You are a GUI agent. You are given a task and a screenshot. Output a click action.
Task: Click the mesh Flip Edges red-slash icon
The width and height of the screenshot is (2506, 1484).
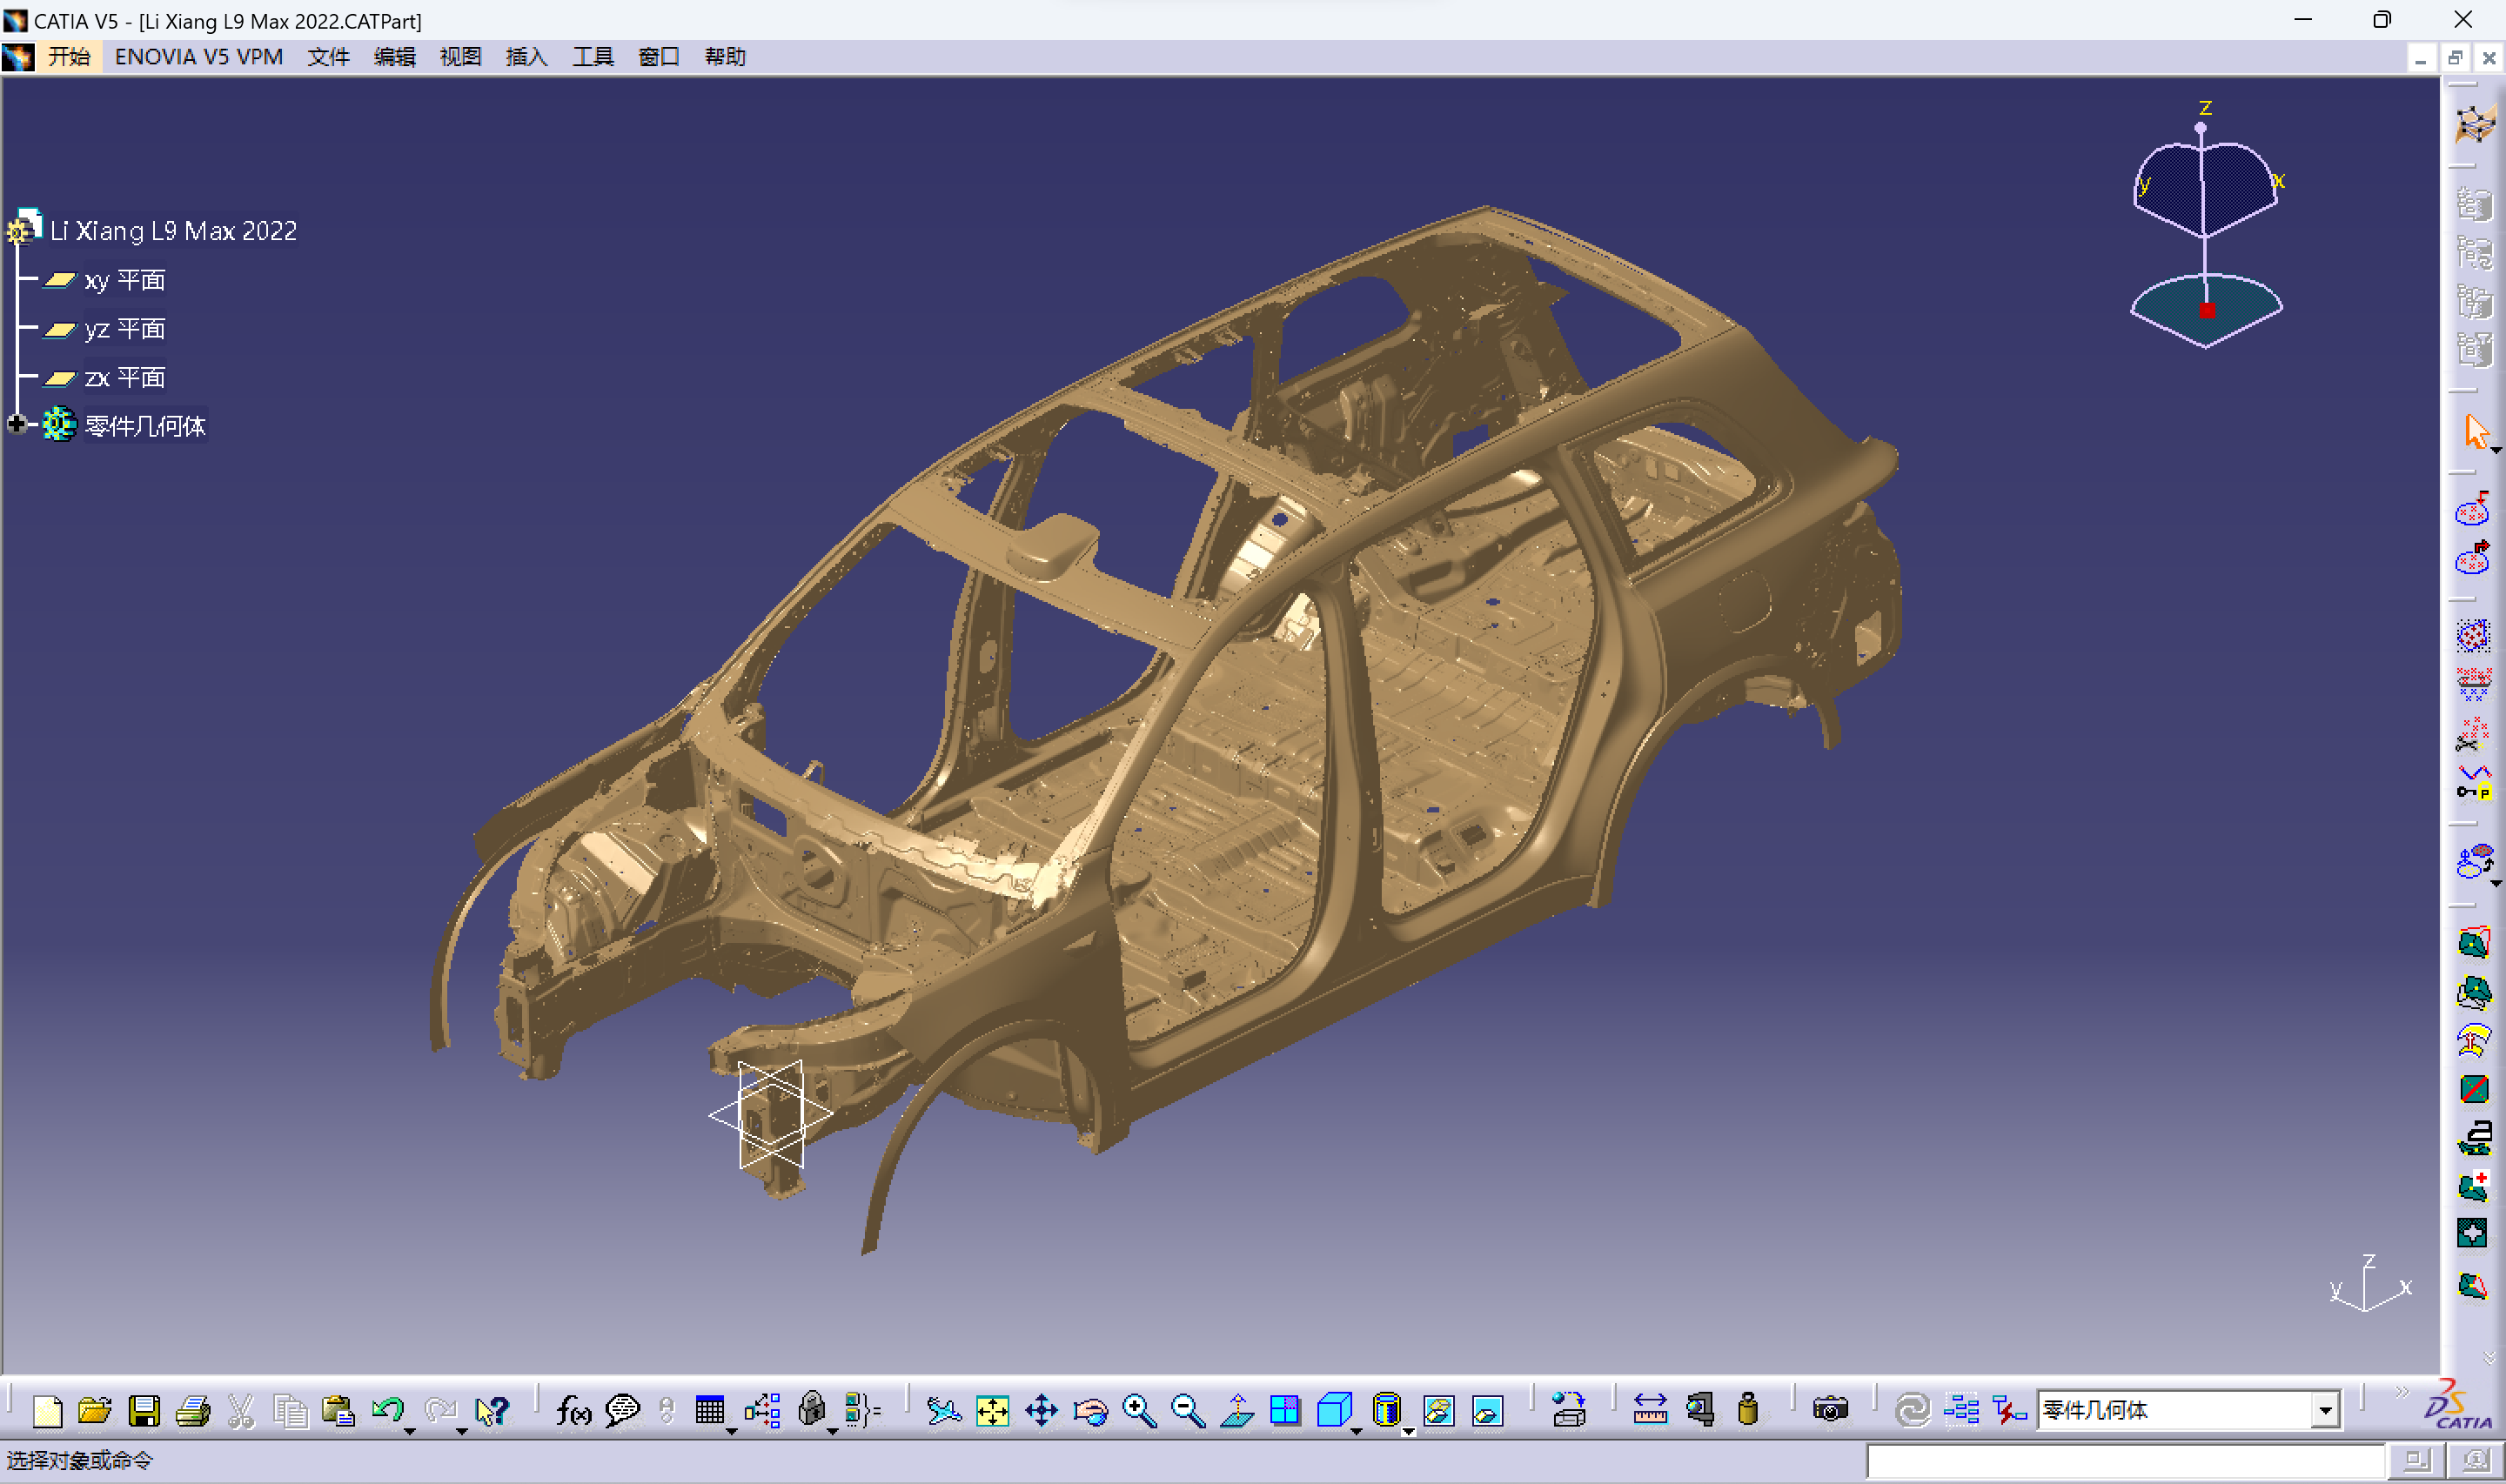pyautogui.click(x=2473, y=1089)
